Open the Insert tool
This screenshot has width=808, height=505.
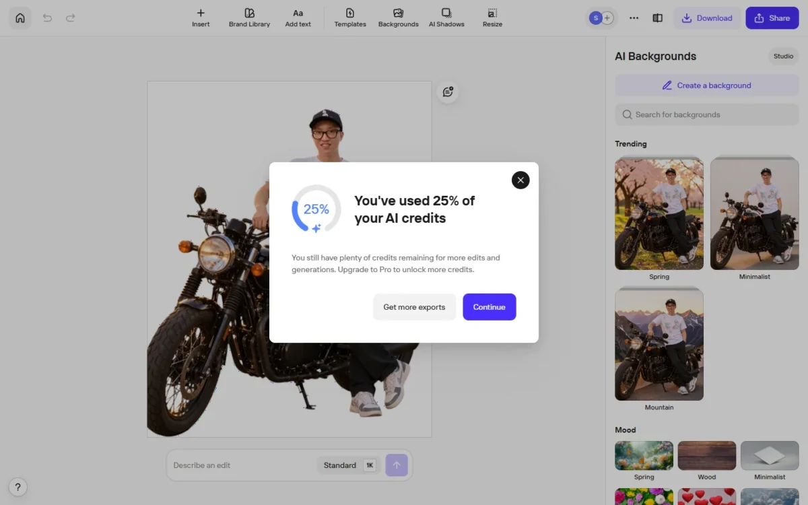pyautogui.click(x=201, y=18)
